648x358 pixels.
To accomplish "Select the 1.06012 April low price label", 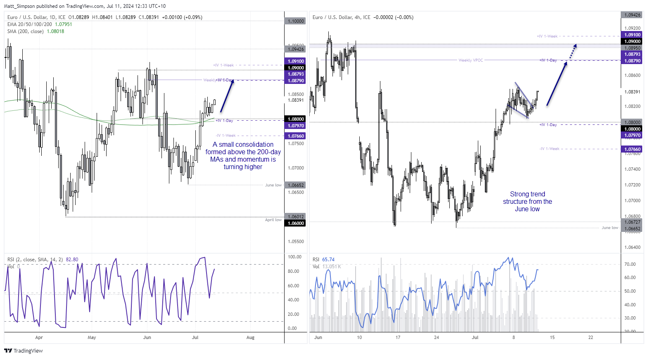I will 295,217.
